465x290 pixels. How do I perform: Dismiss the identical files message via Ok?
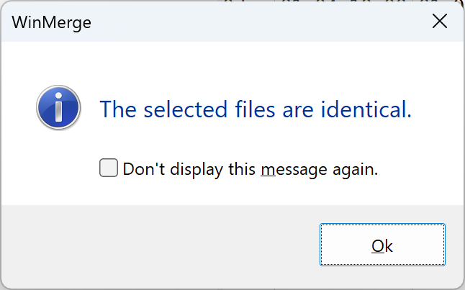pyautogui.click(x=382, y=245)
